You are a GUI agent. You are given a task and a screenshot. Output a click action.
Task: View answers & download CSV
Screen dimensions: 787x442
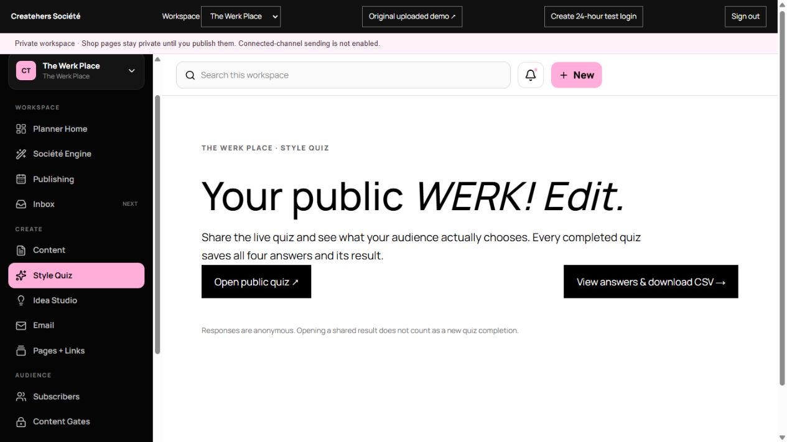(x=651, y=282)
